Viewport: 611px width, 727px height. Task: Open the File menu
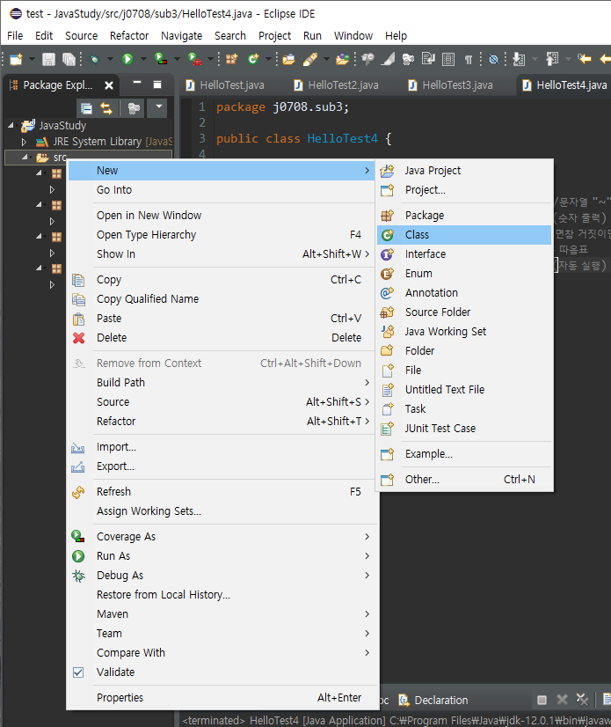(x=15, y=36)
